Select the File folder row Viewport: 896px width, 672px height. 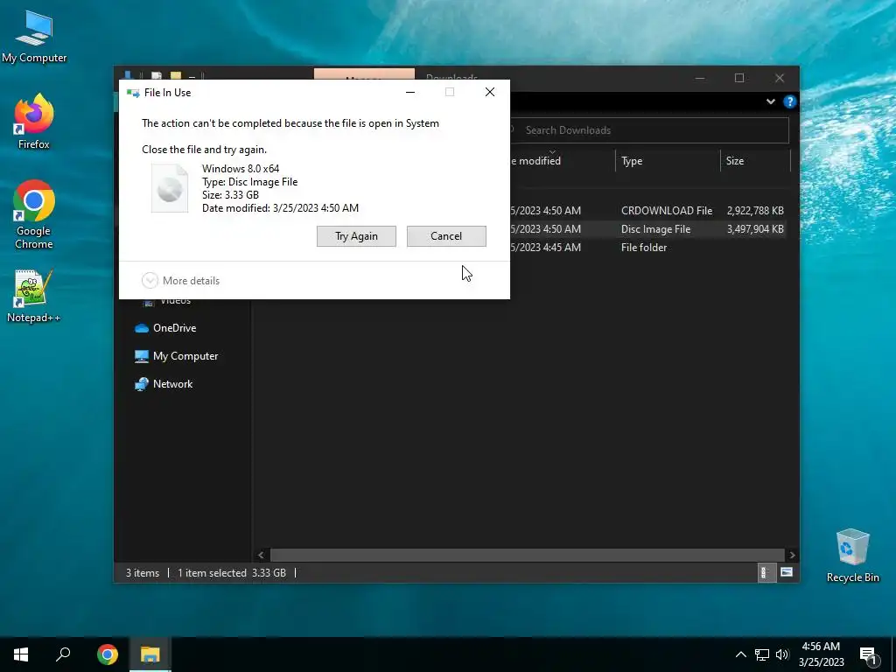click(x=648, y=248)
